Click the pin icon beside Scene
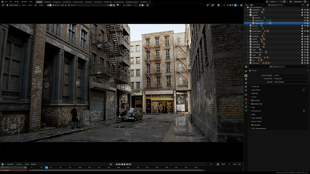This screenshot has height=174, width=310. click(308, 70)
